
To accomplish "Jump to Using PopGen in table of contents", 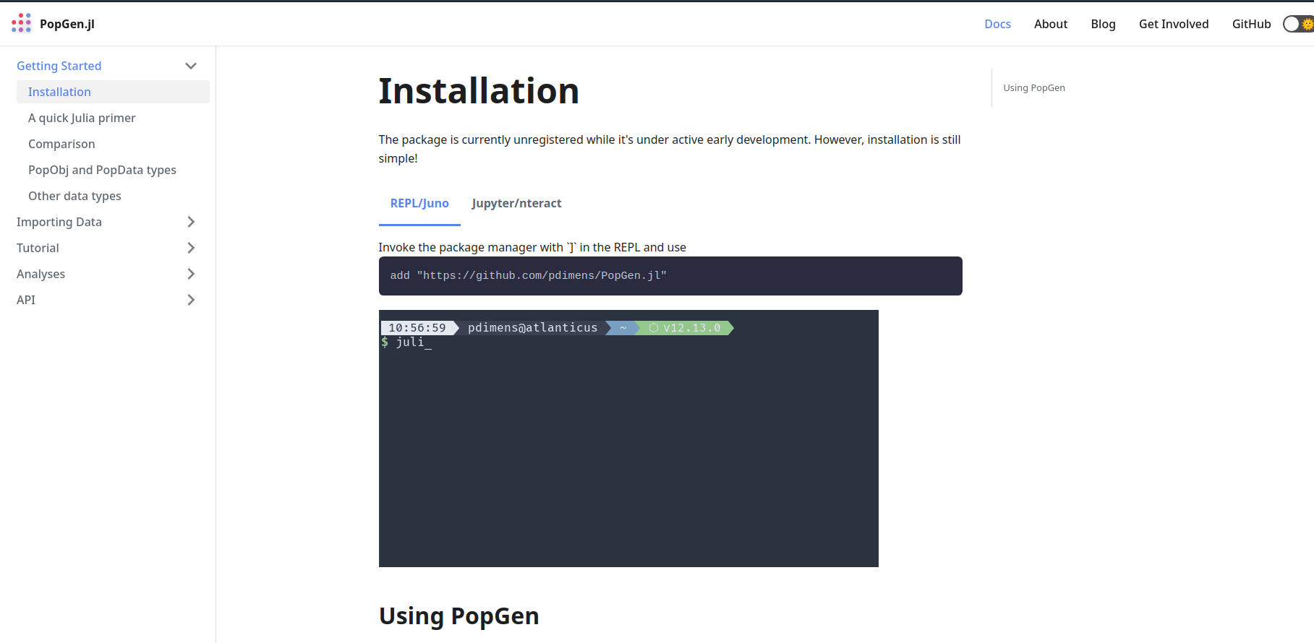I will [1034, 87].
